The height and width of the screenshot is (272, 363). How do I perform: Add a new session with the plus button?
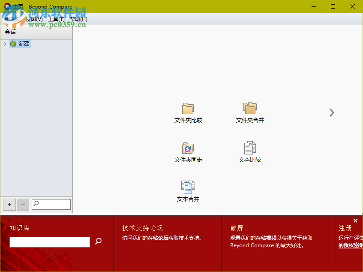[9, 205]
